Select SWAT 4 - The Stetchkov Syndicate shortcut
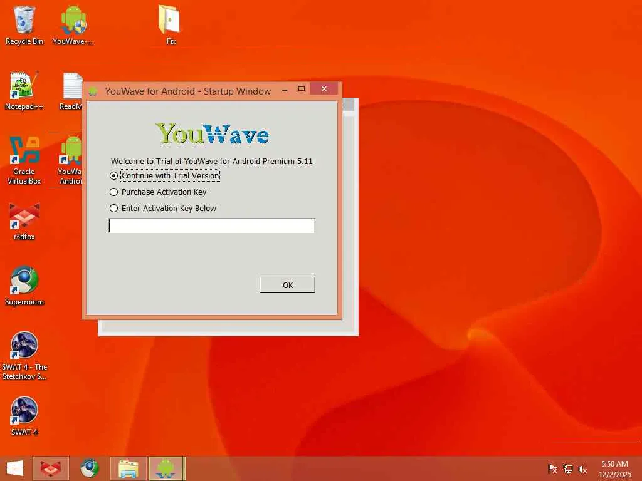642x481 pixels. click(x=24, y=356)
